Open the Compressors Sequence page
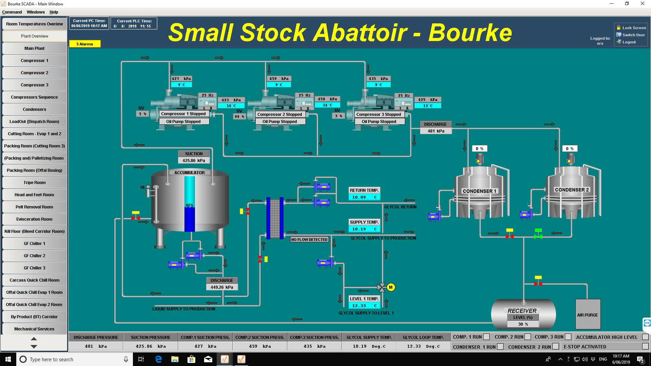This screenshot has width=651, height=366. (x=34, y=97)
